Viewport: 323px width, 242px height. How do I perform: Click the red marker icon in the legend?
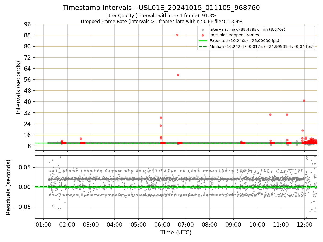click(203, 35)
